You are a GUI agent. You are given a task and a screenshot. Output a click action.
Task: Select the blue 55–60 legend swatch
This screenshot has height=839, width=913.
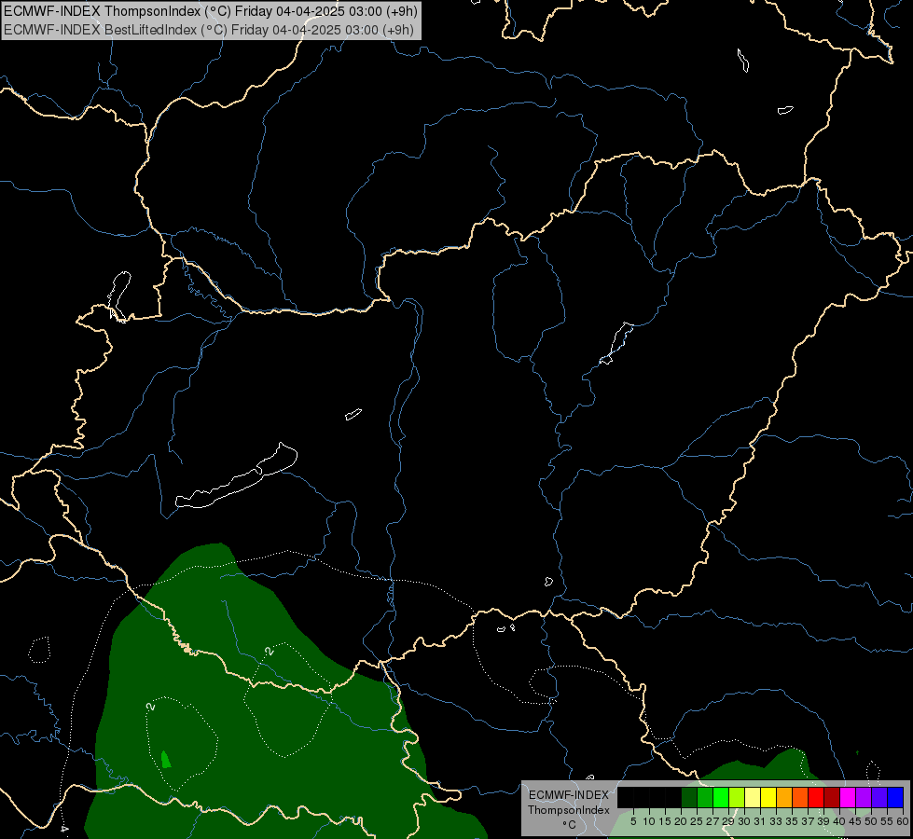[x=895, y=797]
